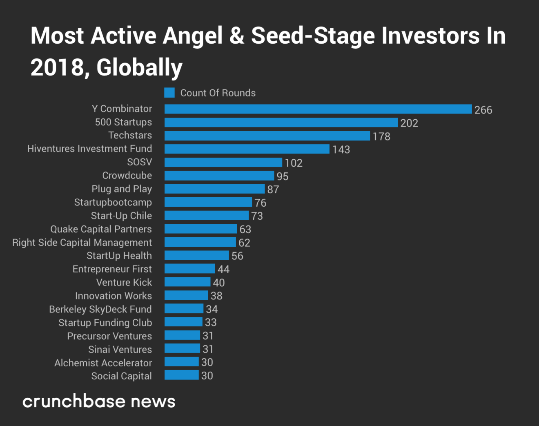The image size is (539, 426).
Task: Click the Berkeley SkyDeck Fund label
Action: click(100, 310)
